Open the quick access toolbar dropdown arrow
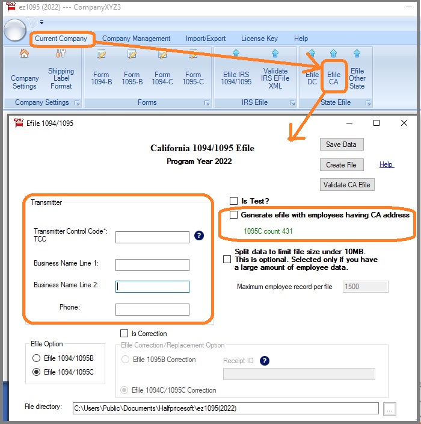 41,22
